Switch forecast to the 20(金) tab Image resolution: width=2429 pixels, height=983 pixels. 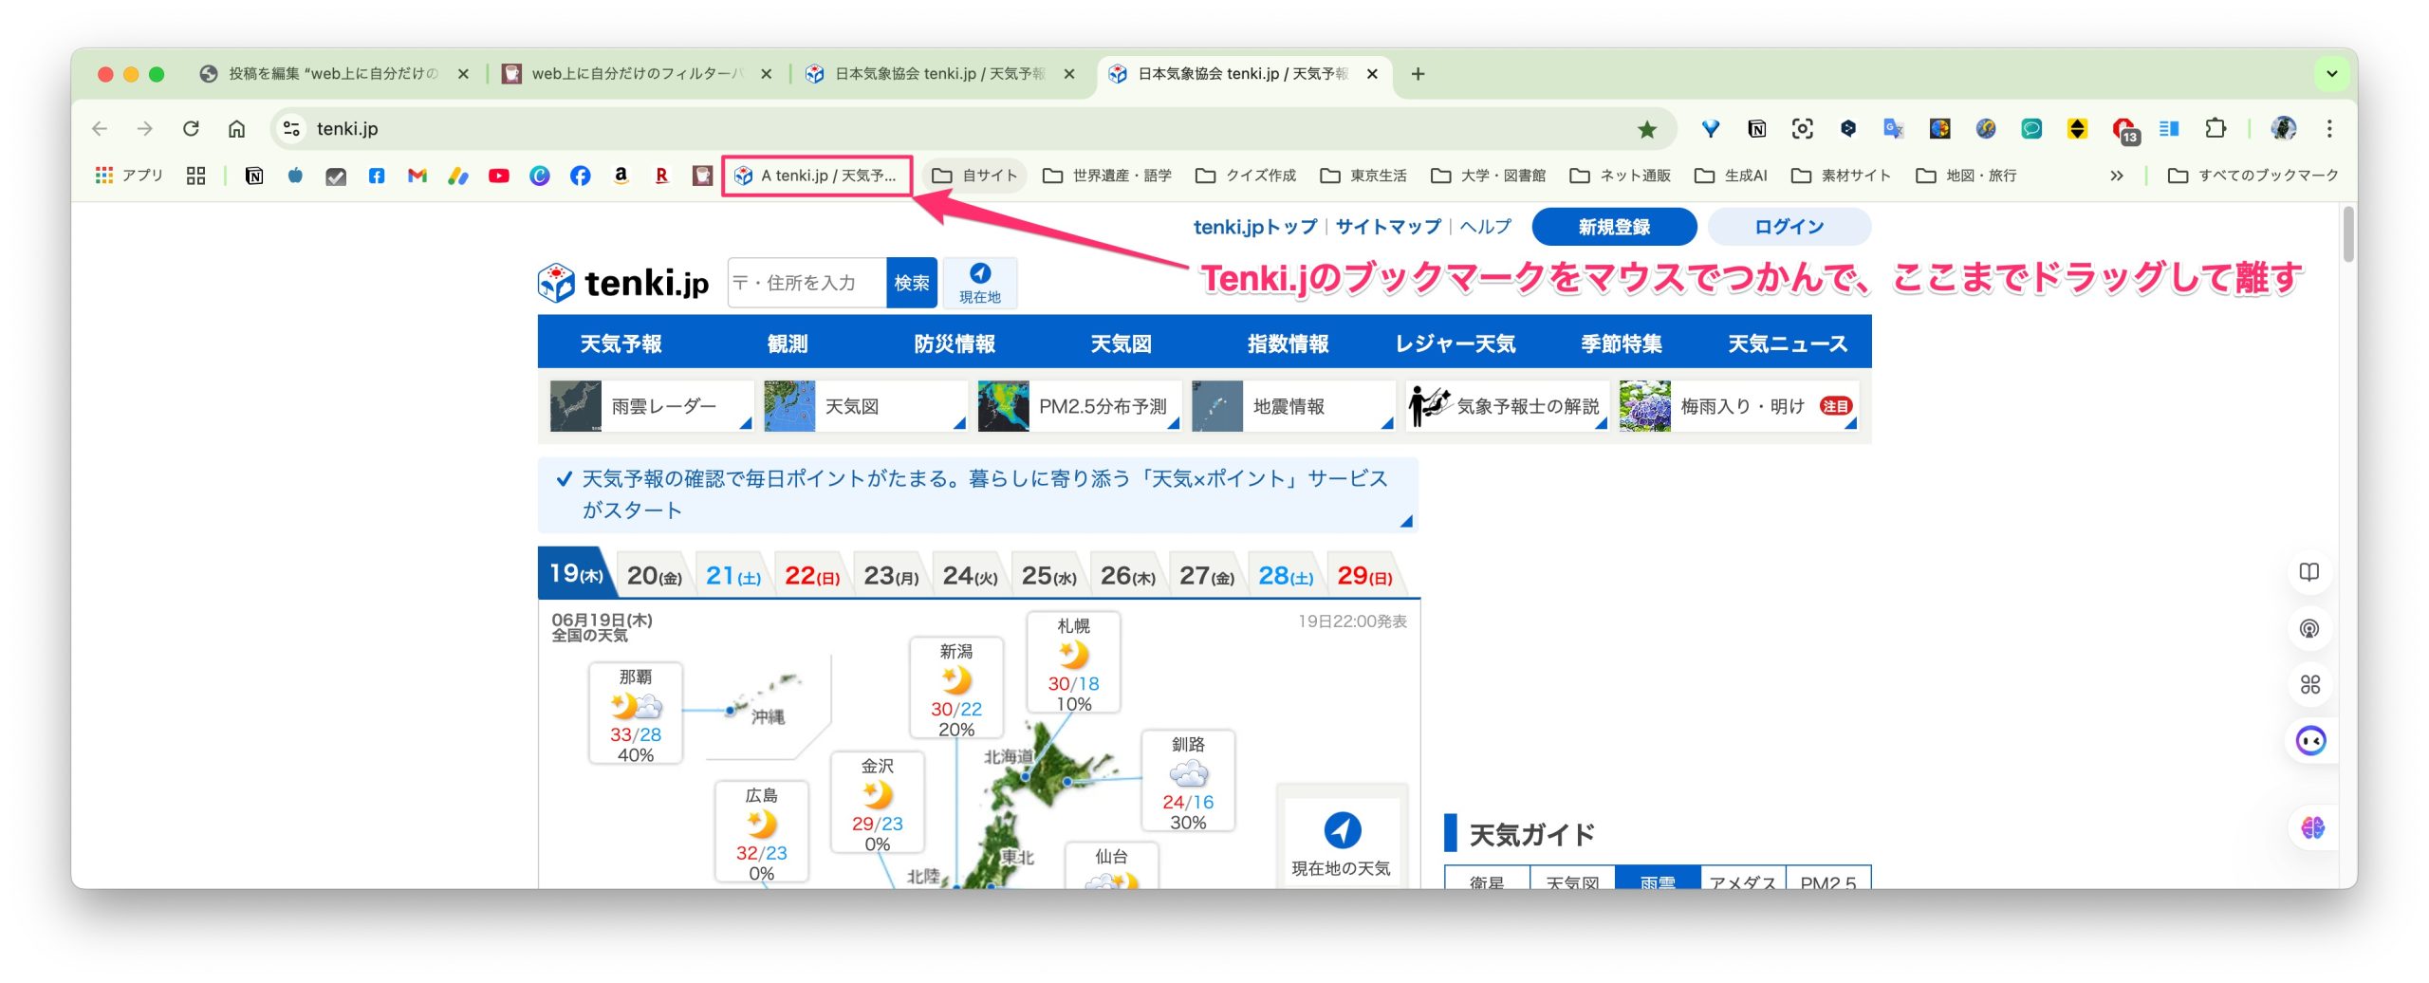tap(655, 575)
